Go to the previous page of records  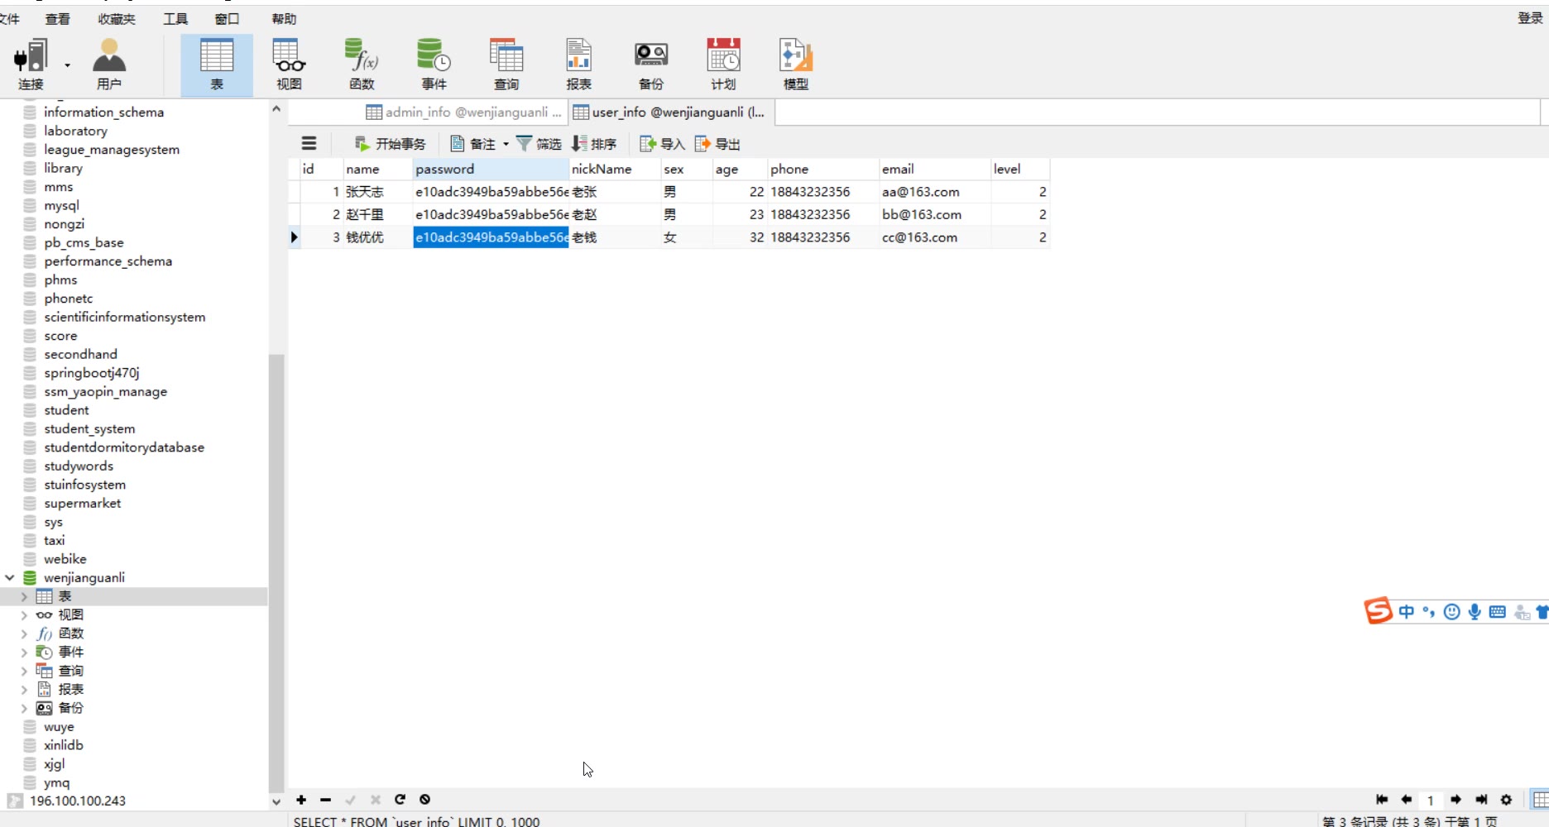click(1406, 800)
